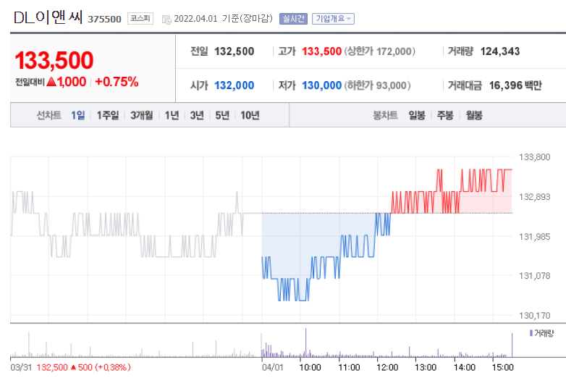Select the 10년 chart period

click(250, 116)
